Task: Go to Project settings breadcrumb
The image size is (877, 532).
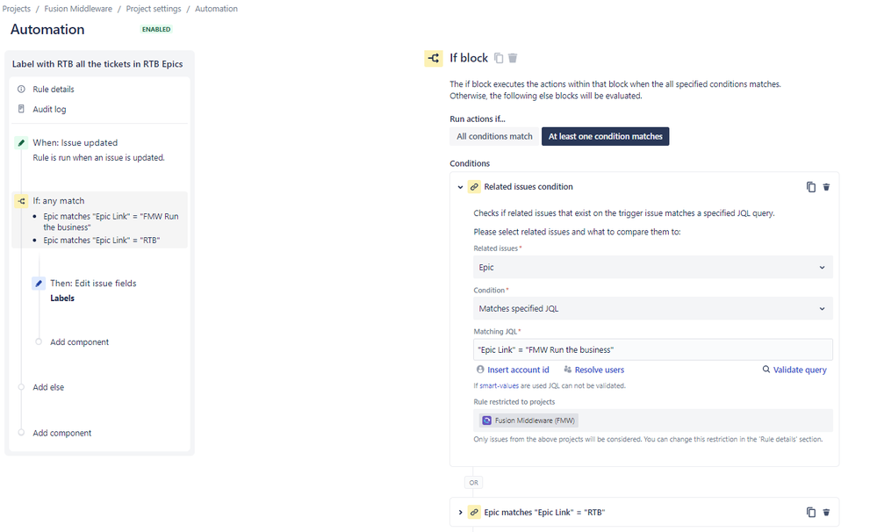Action: click(154, 9)
